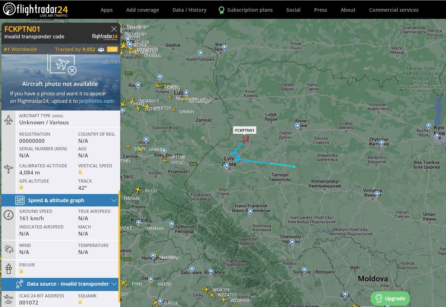Click the lock icon under GPS Altitude

21,187
